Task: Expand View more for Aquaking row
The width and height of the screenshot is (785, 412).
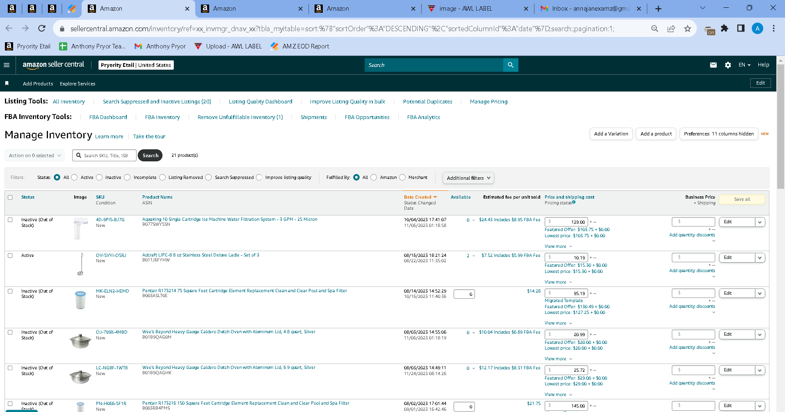Action: pyautogui.click(x=558, y=246)
